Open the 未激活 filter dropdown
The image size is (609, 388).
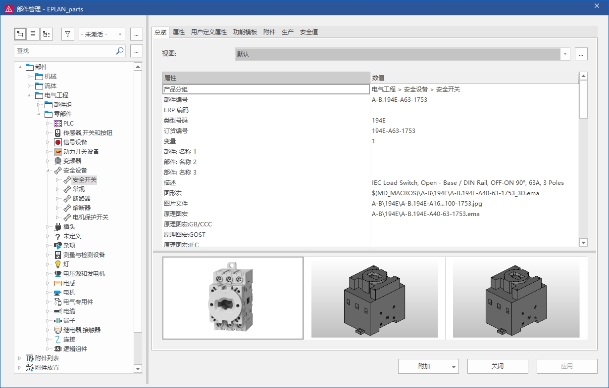click(x=101, y=35)
